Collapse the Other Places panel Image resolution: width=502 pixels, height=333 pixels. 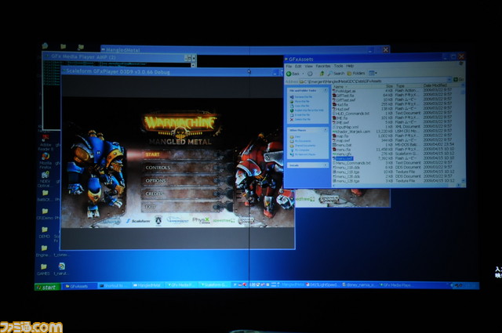[326, 130]
